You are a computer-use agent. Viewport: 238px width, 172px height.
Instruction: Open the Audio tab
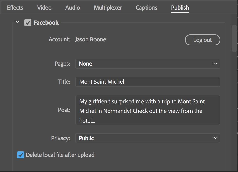coord(73,8)
